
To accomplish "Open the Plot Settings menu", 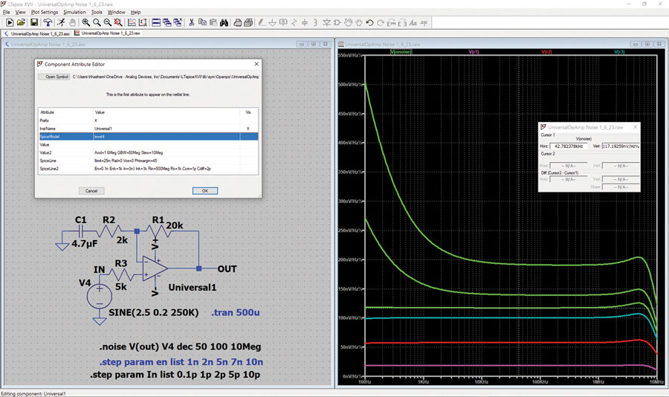I will [x=45, y=13].
